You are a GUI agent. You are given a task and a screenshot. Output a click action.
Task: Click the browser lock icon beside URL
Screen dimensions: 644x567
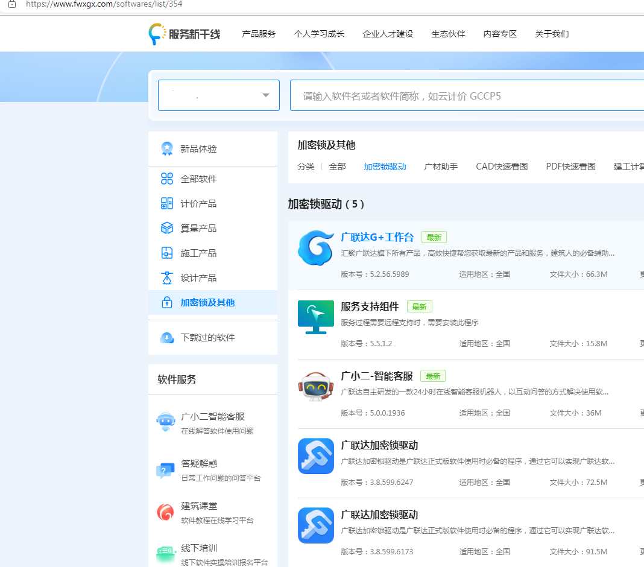tap(12, 4)
